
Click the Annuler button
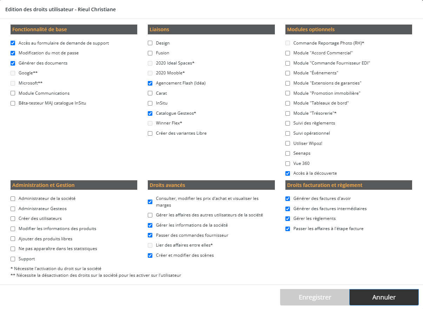click(384, 297)
